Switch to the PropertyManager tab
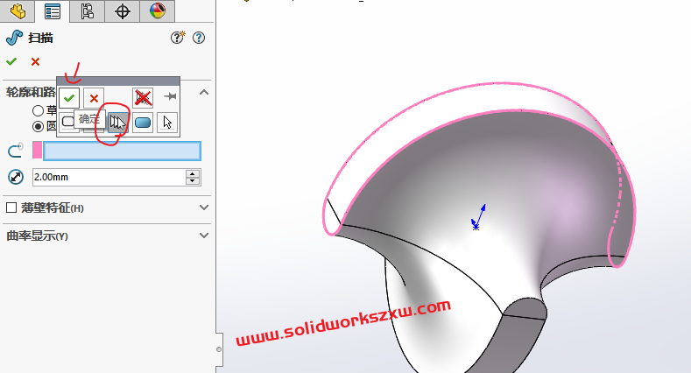The image size is (691, 373). coord(53,11)
